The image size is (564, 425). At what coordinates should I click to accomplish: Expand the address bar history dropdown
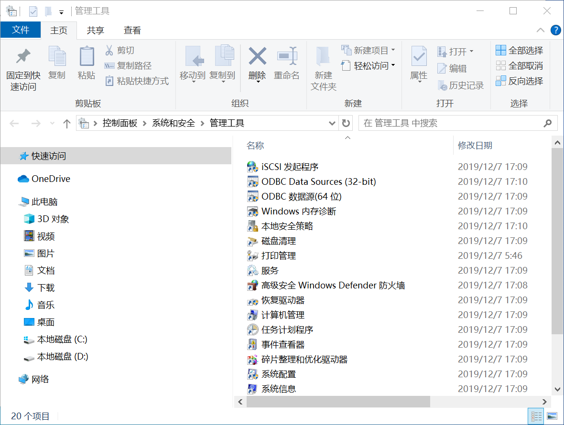(332, 123)
